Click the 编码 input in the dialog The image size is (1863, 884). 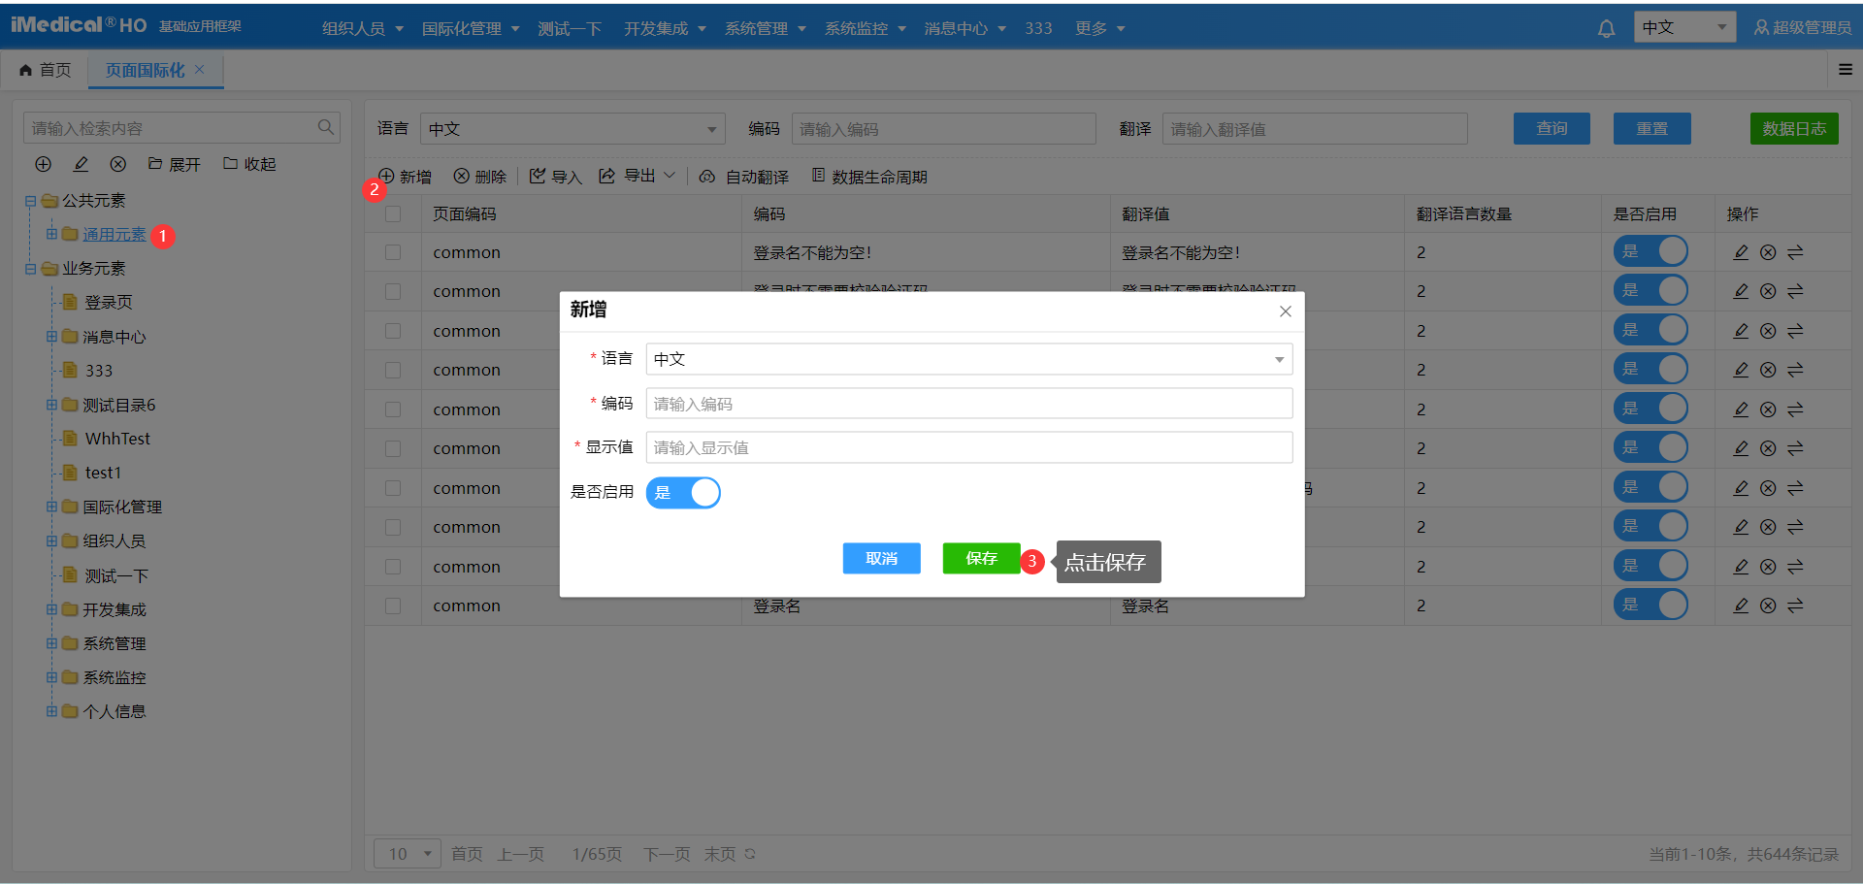(968, 404)
